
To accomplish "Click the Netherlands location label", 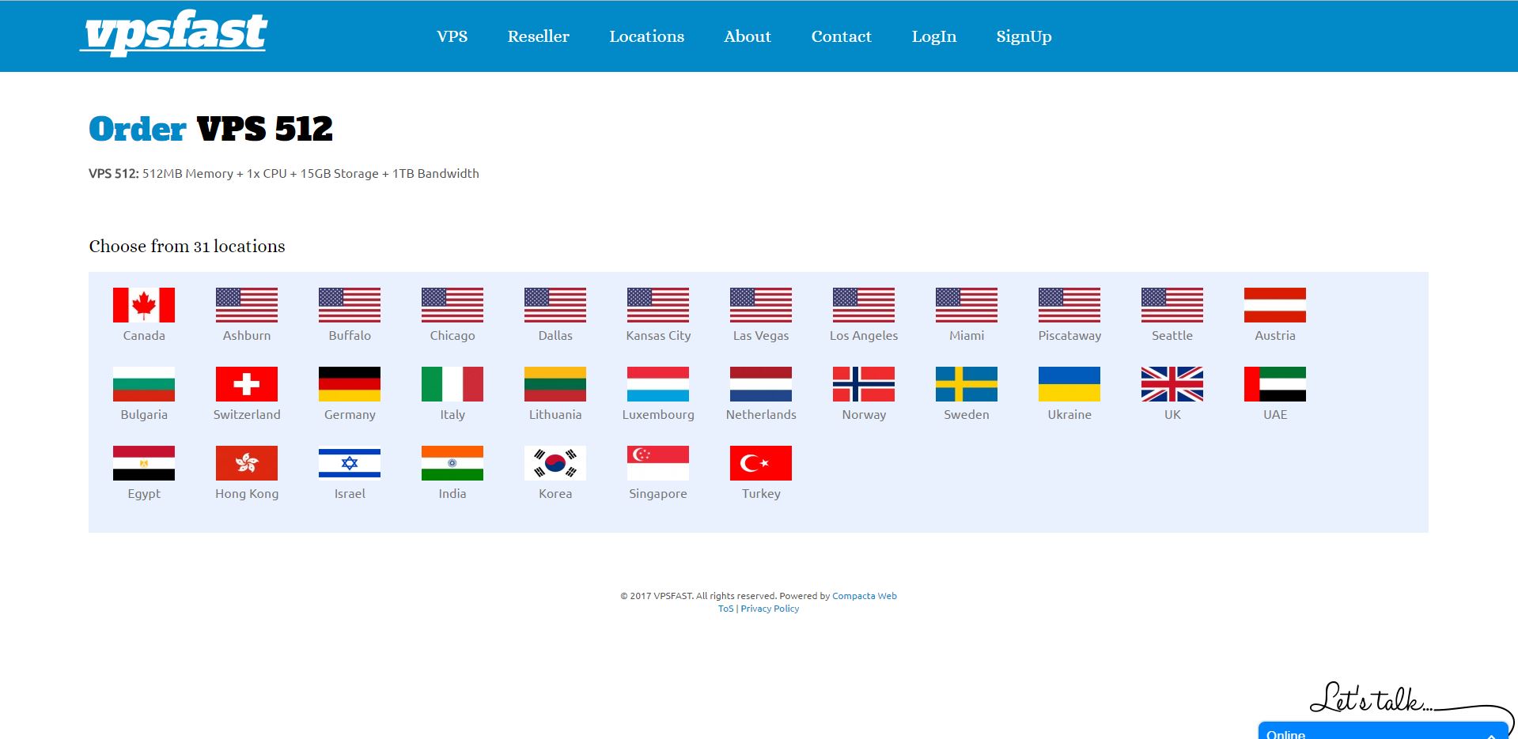I will 761,414.
